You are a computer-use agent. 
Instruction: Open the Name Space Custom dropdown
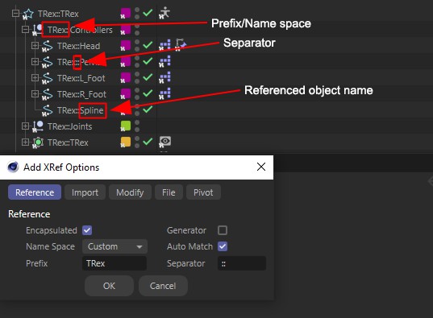[x=114, y=246]
